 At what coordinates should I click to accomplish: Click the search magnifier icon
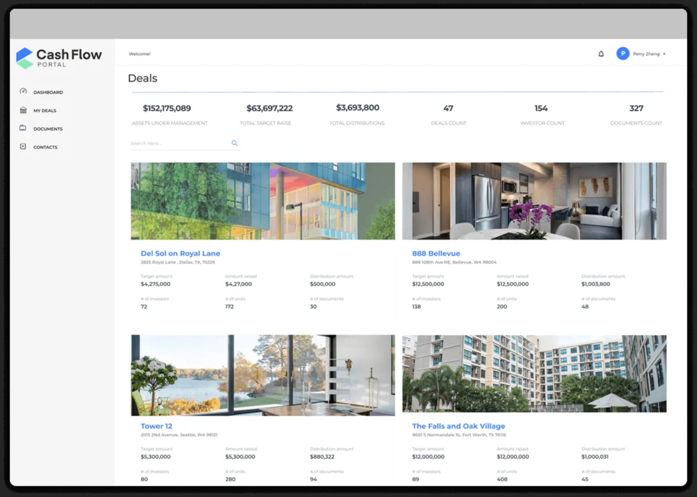(235, 143)
